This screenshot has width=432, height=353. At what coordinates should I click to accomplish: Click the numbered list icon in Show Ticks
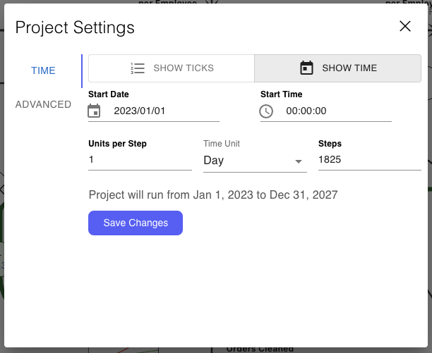(x=138, y=68)
